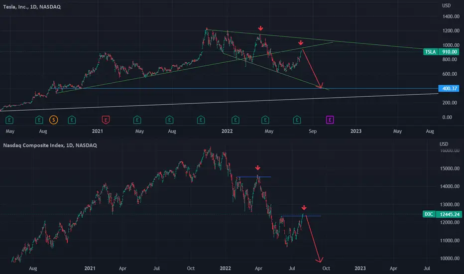Click the 2023 label on Nasdaq time axis
464x274 pixels.
coord(360,269)
